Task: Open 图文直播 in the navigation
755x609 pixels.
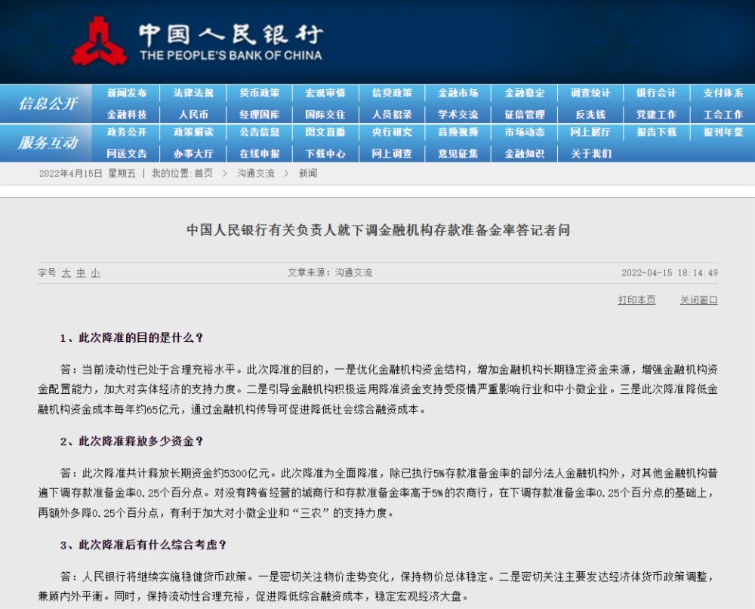Action: (325, 132)
